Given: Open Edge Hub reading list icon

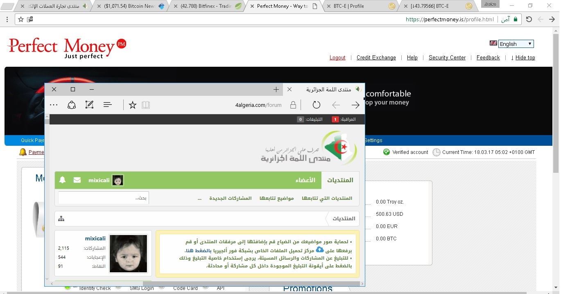Looking at the screenshot, I should click(108, 105).
